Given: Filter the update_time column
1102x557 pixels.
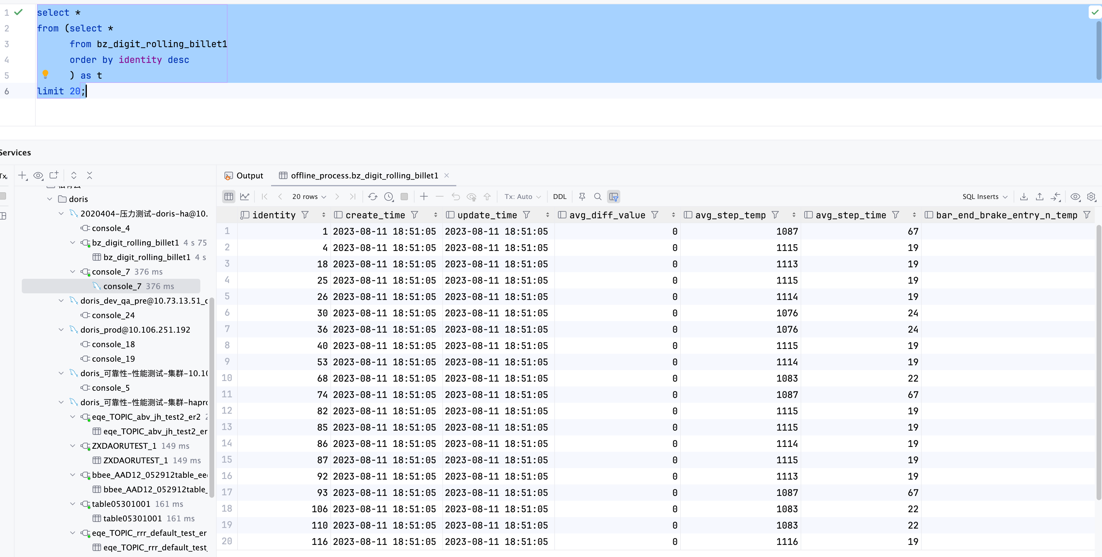Looking at the screenshot, I should pyautogui.click(x=526, y=215).
